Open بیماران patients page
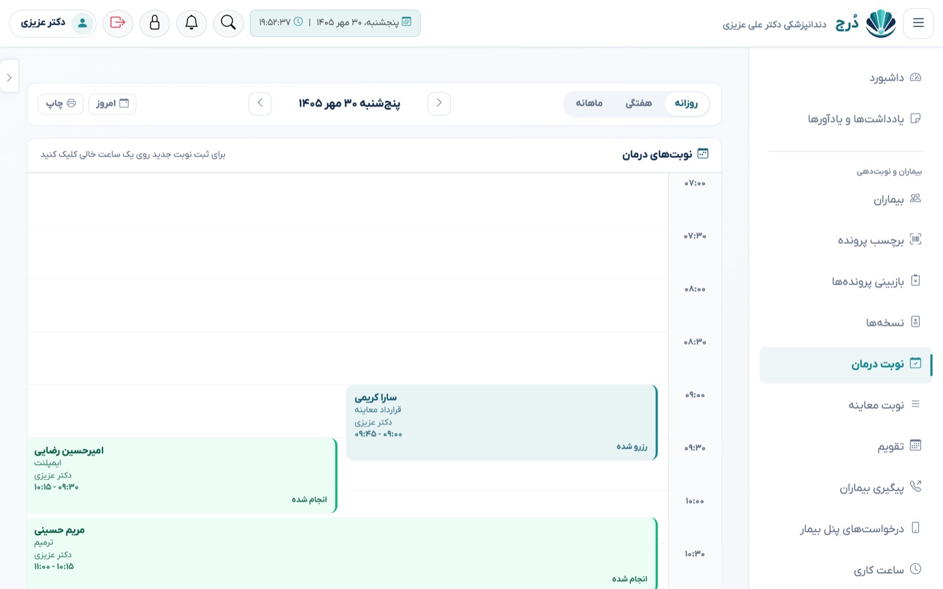 pos(846,200)
